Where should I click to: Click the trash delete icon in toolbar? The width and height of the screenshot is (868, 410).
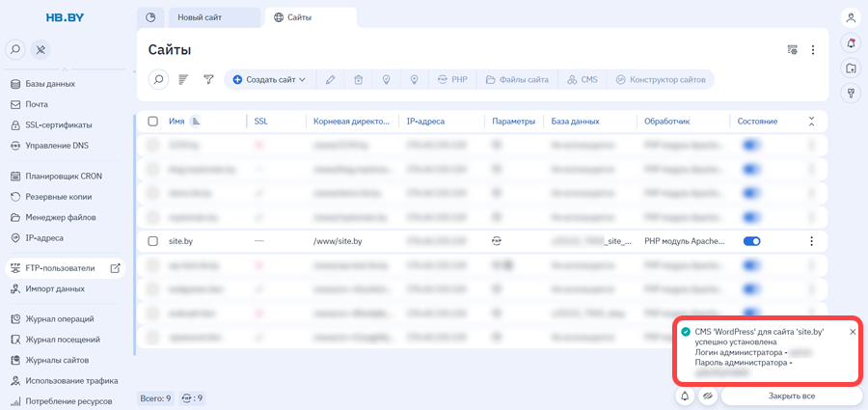tap(358, 80)
